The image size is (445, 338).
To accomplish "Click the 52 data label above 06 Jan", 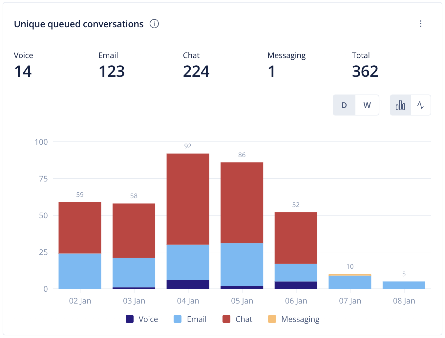I will [296, 205].
